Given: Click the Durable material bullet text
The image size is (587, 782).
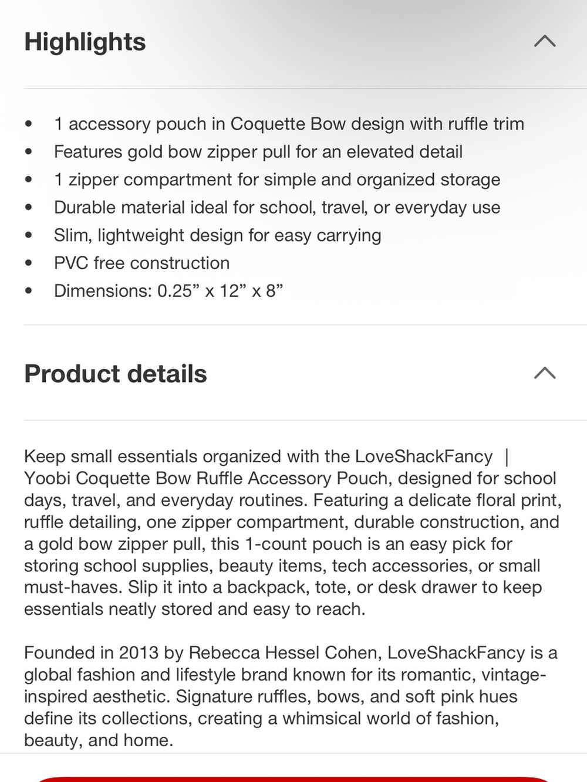Looking at the screenshot, I should click(277, 207).
